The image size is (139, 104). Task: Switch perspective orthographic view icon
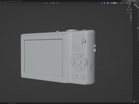[x=131, y=21]
